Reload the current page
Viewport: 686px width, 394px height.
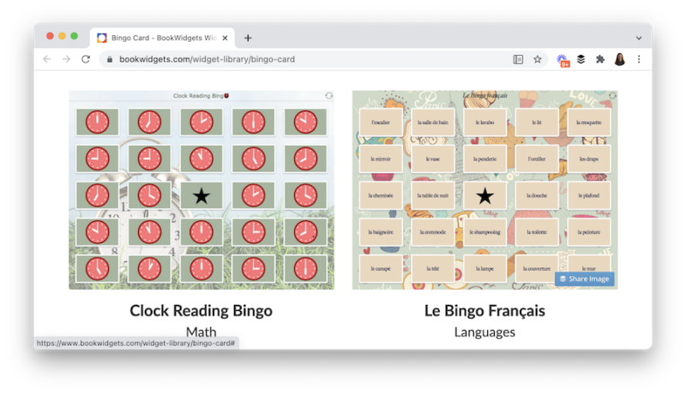[86, 59]
